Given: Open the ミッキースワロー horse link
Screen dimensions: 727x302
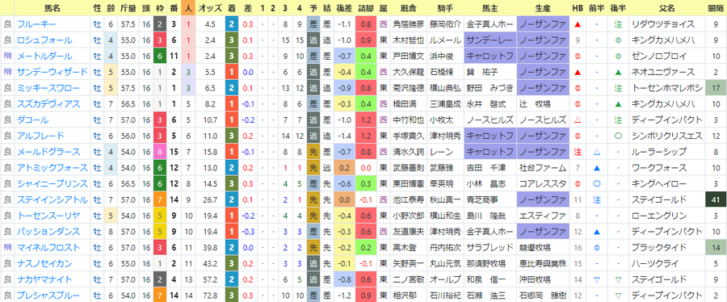Looking at the screenshot, I should pos(48,88).
